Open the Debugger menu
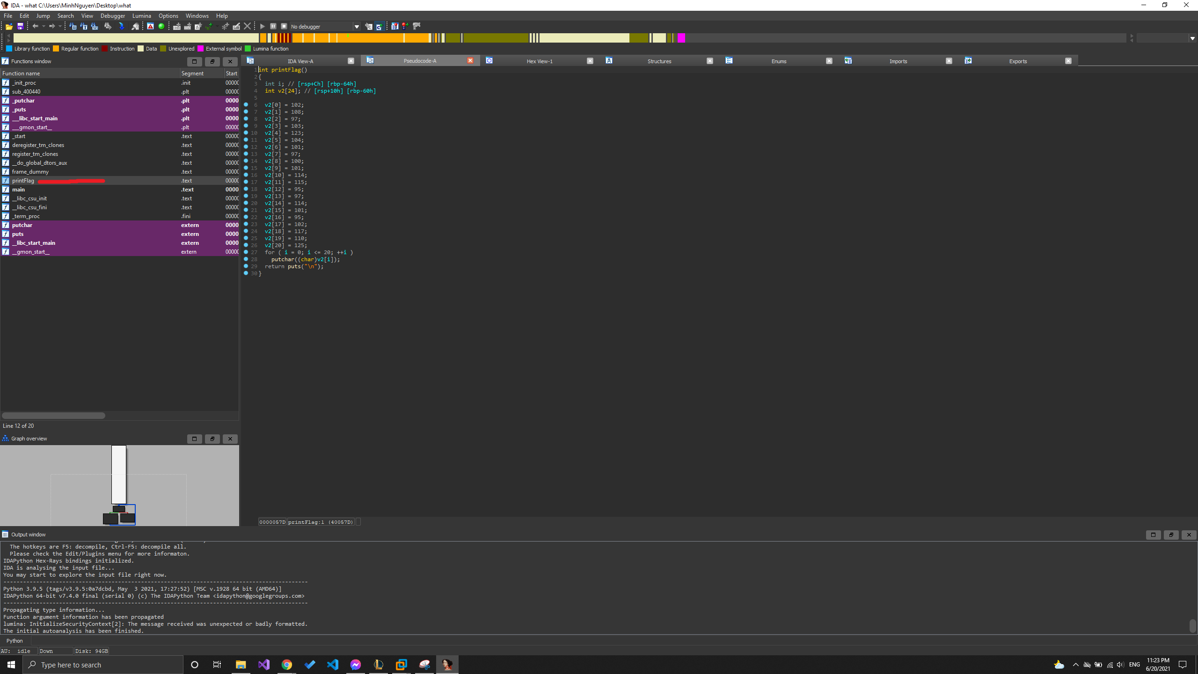The width and height of the screenshot is (1198, 674). tap(113, 16)
